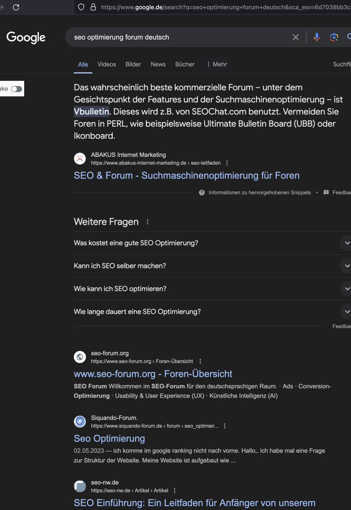Click the 'Siquando-Forum.' site name
The height and width of the screenshot is (510, 351).
point(114,418)
